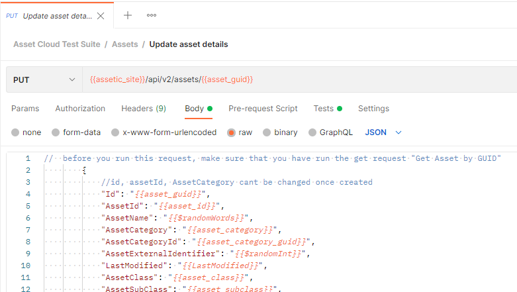
Task: Click the {{asset_id}} value on line 5
Action: pos(187,206)
